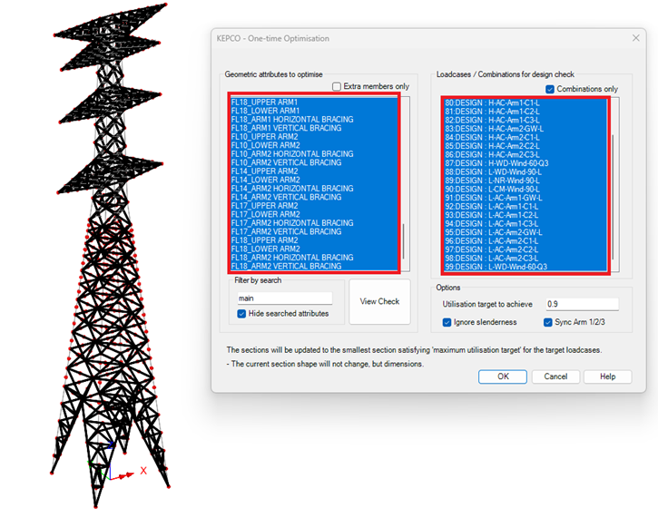Open Help for the optimisation dialog
658x518 pixels.
point(607,376)
